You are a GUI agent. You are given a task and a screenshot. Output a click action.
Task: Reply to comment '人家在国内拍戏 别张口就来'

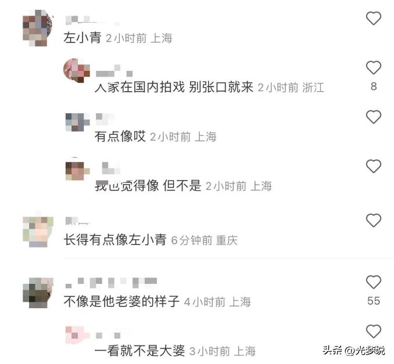coord(174,87)
